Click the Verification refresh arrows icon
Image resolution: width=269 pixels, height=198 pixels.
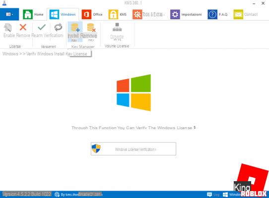click(x=58, y=27)
